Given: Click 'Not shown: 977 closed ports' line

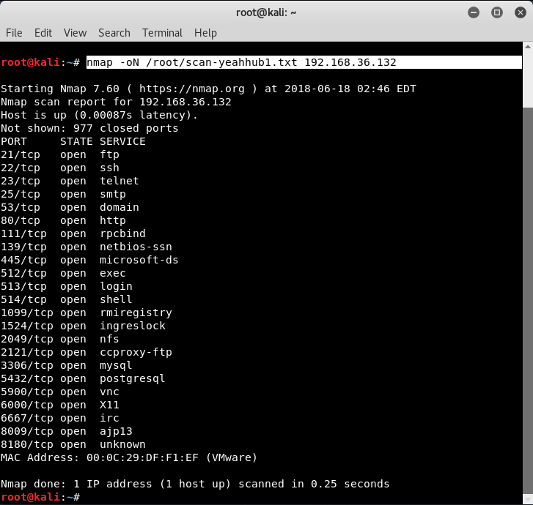Looking at the screenshot, I should pos(89,128).
